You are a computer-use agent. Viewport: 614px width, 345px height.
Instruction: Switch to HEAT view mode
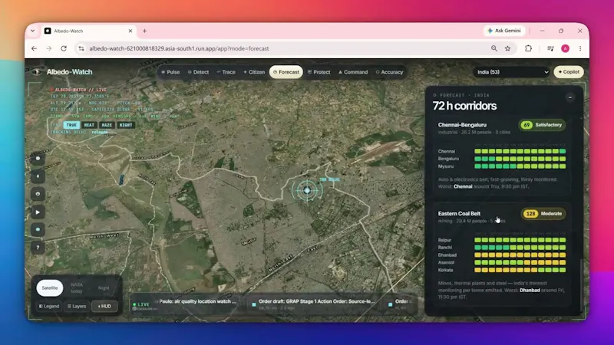click(x=89, y=125)
